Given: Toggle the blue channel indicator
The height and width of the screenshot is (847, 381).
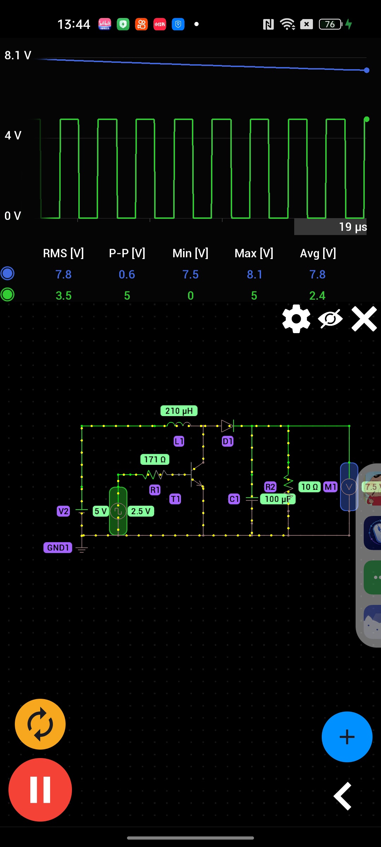Looking at the screenshot, I should pos(7,274).
